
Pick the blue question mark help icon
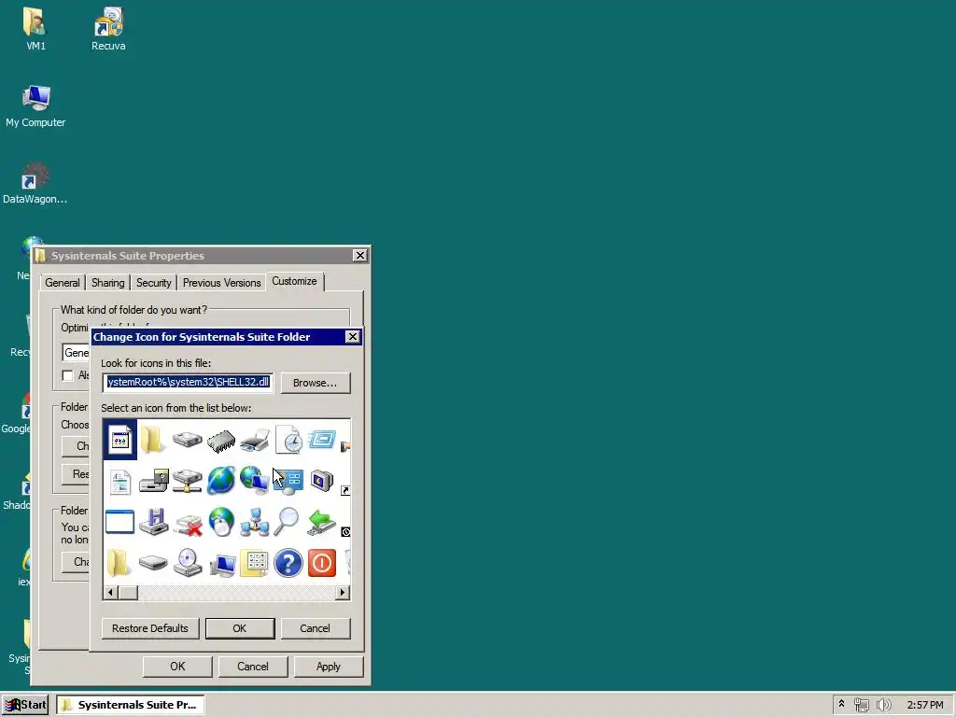(288, 563)
